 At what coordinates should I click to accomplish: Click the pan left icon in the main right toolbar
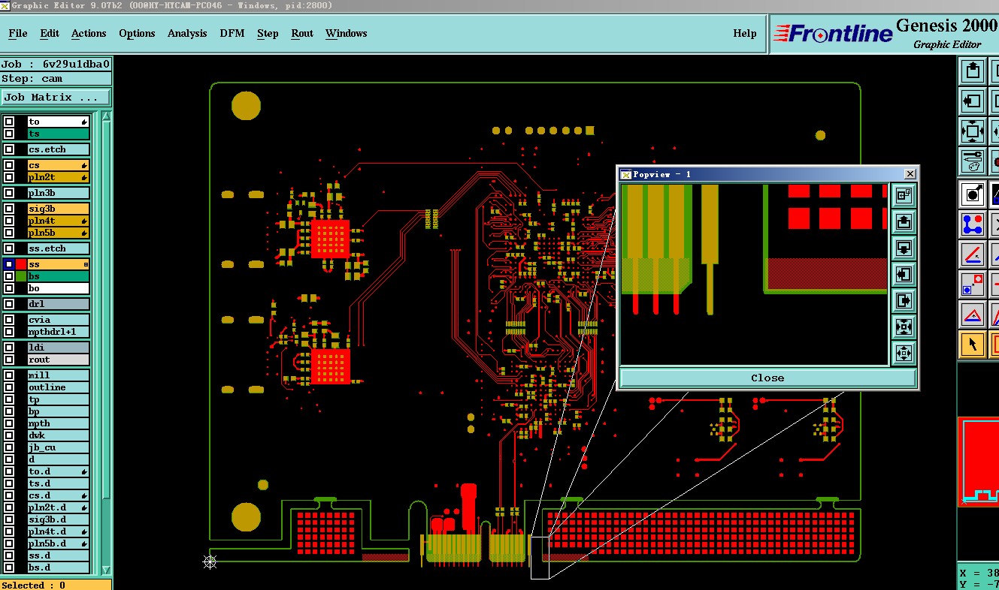pos(973,101)
